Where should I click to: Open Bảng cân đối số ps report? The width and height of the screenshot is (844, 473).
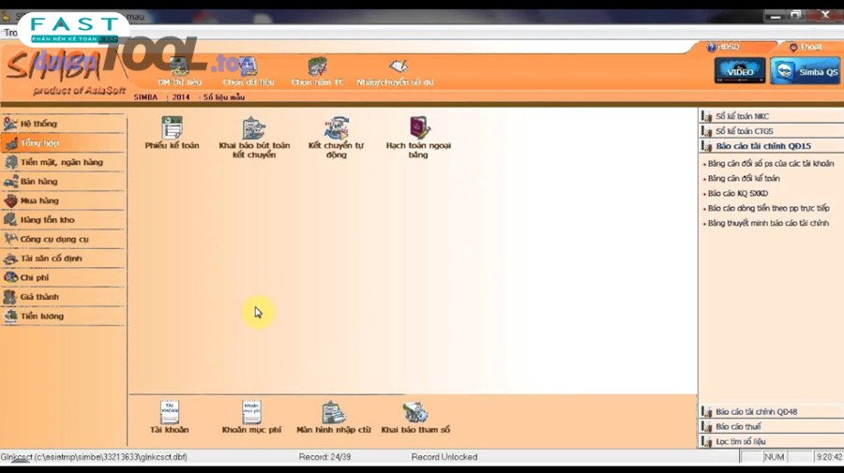pos(770,163)
